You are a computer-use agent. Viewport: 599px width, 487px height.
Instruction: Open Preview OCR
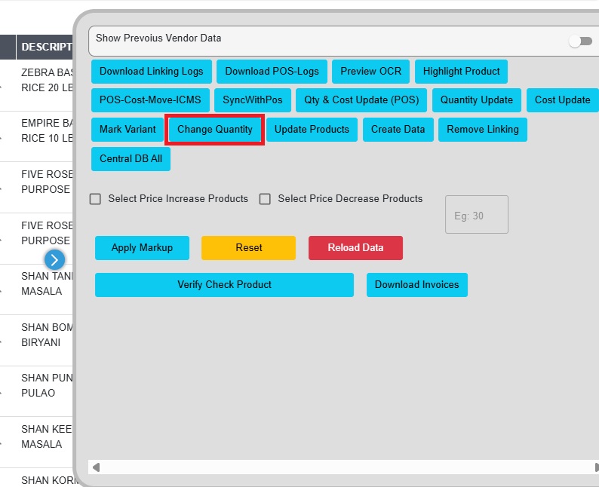coord(370,72)
